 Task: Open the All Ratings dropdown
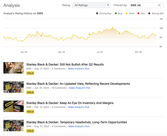91,5
